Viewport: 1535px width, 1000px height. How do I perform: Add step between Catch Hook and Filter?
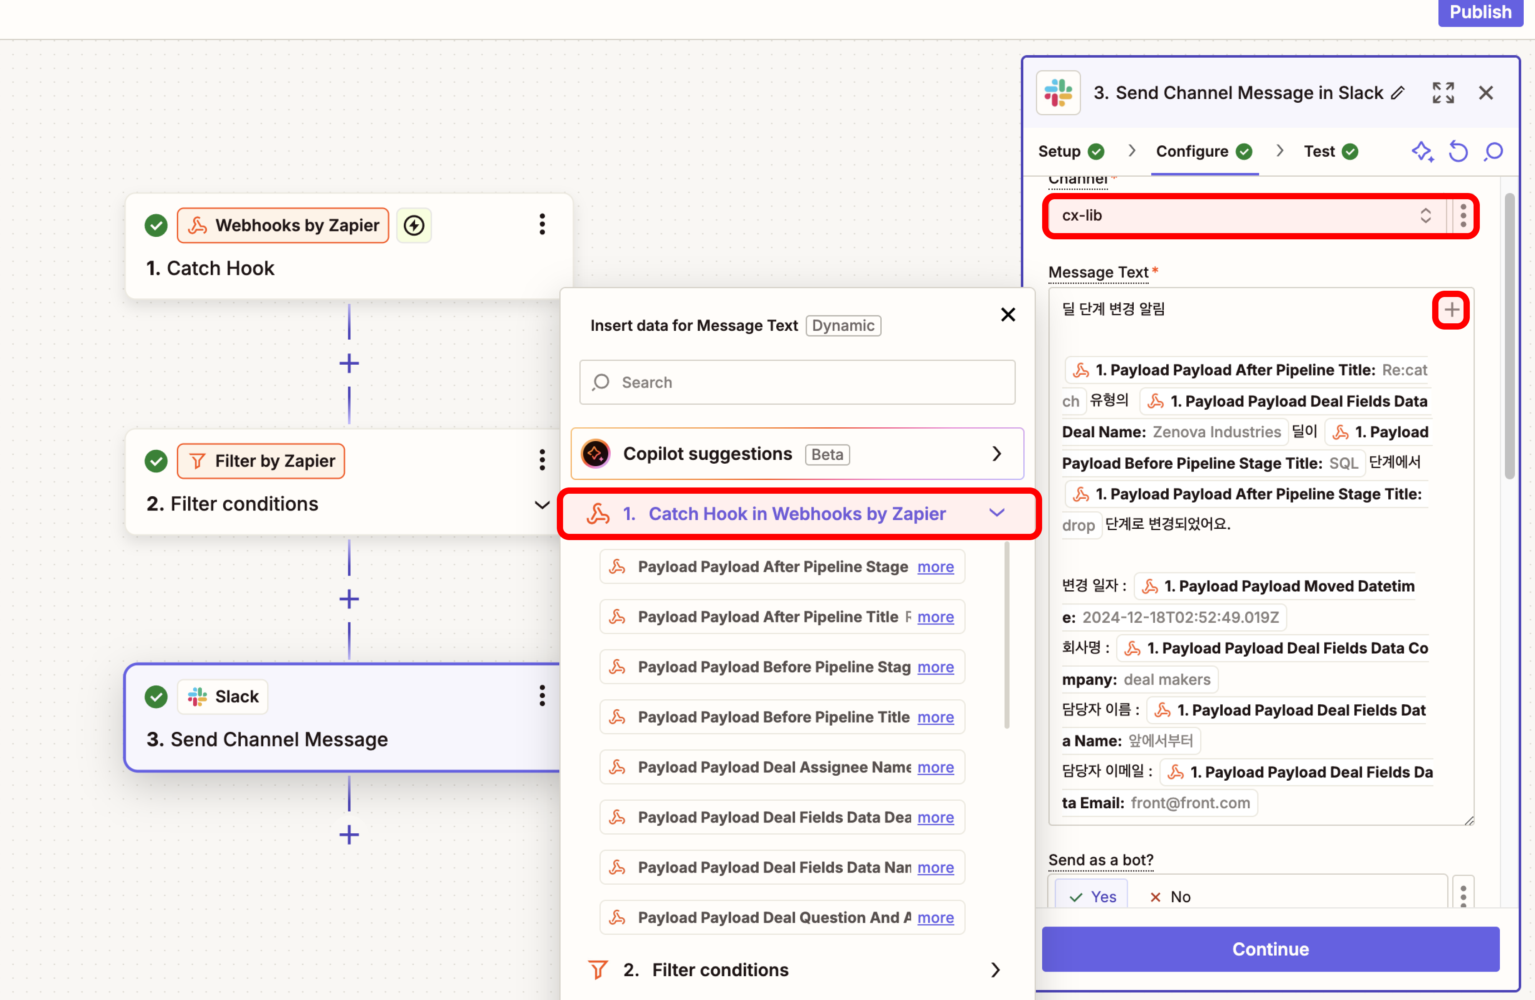click(349, 363)
